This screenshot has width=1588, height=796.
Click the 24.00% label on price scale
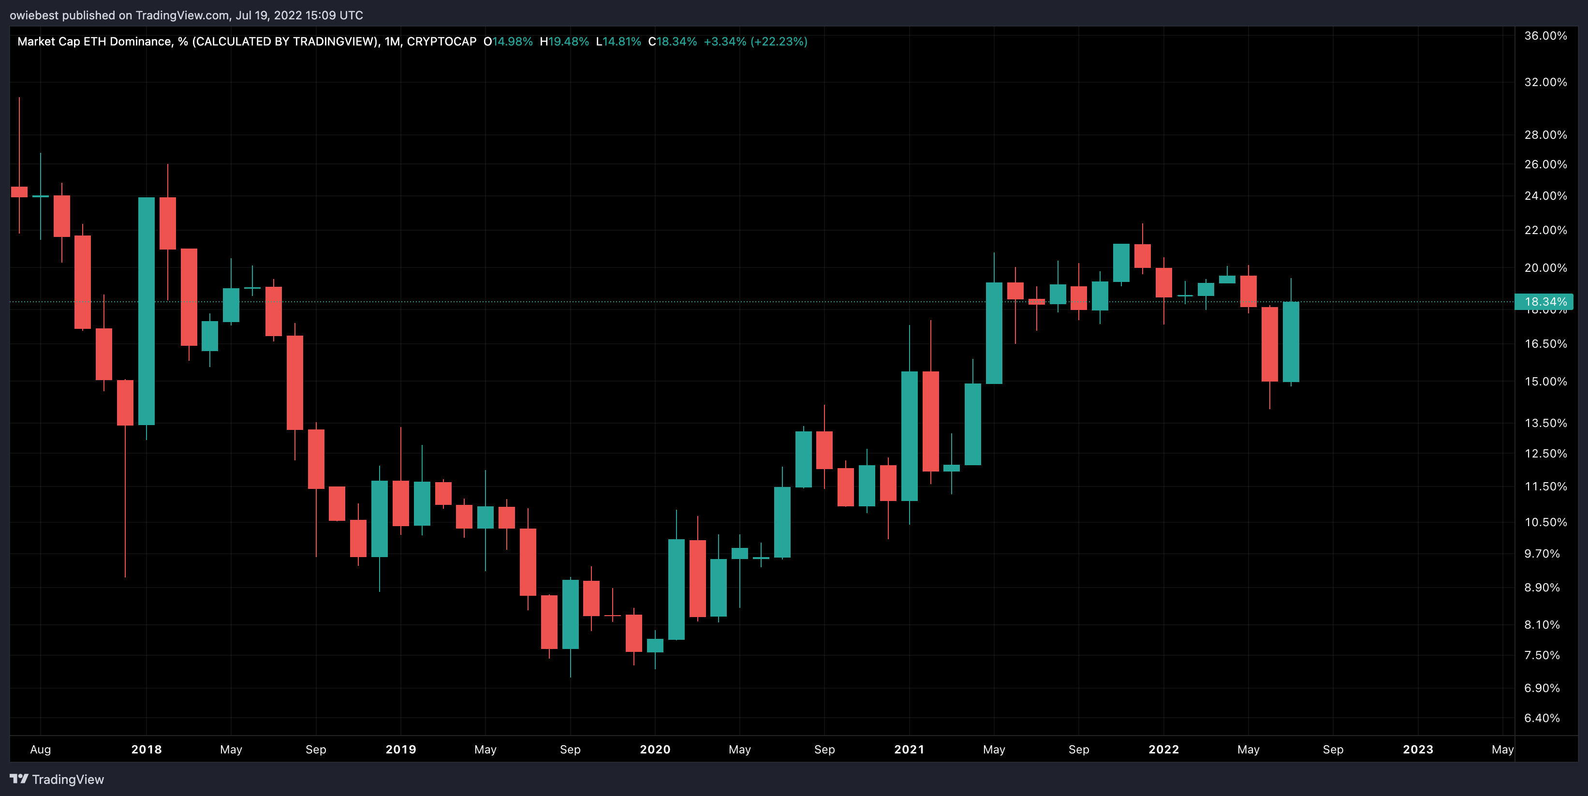(1545, 195)
